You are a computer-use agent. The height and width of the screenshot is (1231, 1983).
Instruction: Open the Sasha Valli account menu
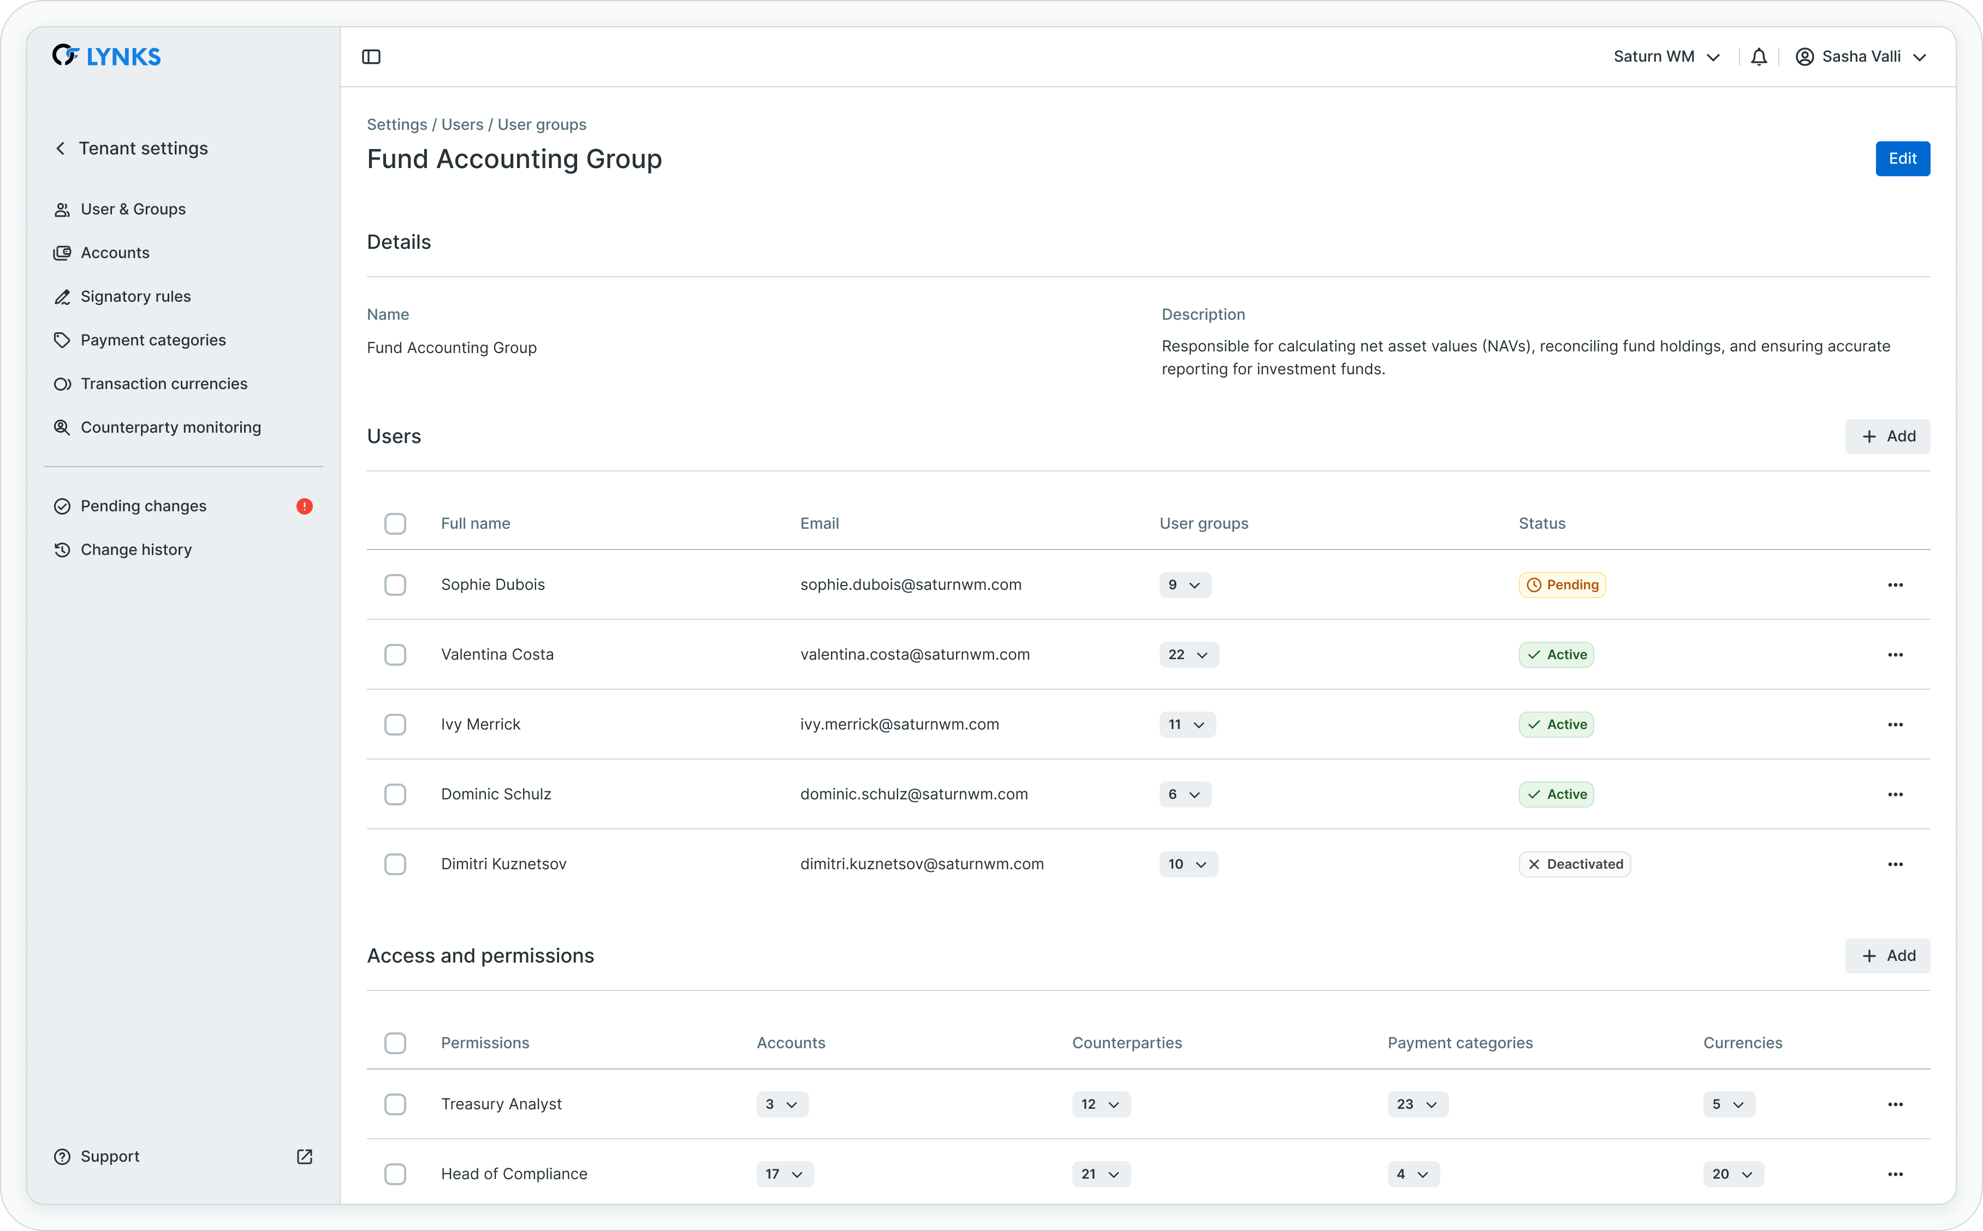pyautogui.click(x=1861, y=57)
